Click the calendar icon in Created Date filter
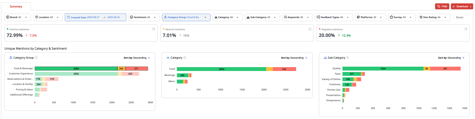The image size is (475, 119). click(68, 17)
